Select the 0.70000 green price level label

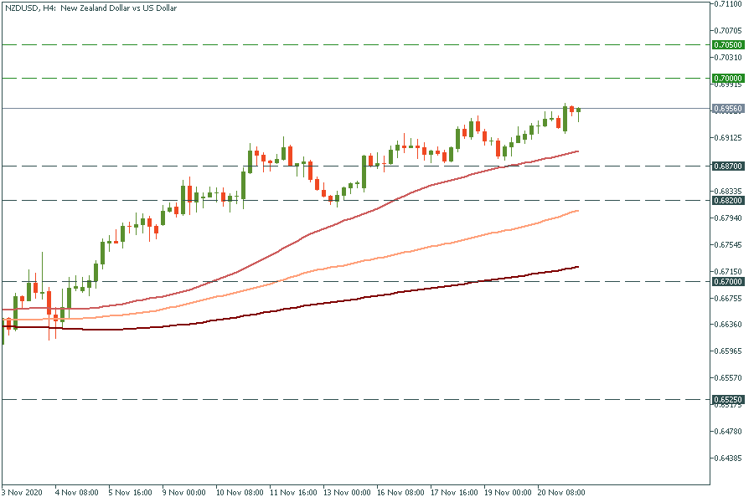(726, 78)
